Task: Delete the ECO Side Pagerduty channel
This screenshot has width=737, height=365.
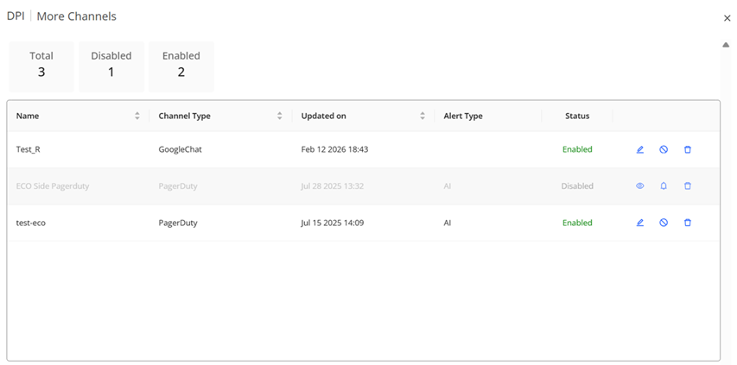Action: (x=688, y=186)
